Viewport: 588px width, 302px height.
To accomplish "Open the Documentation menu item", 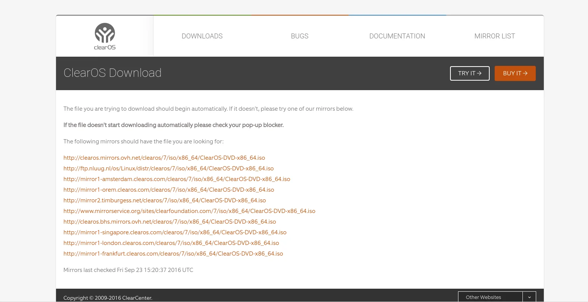I will click(397, 36).
